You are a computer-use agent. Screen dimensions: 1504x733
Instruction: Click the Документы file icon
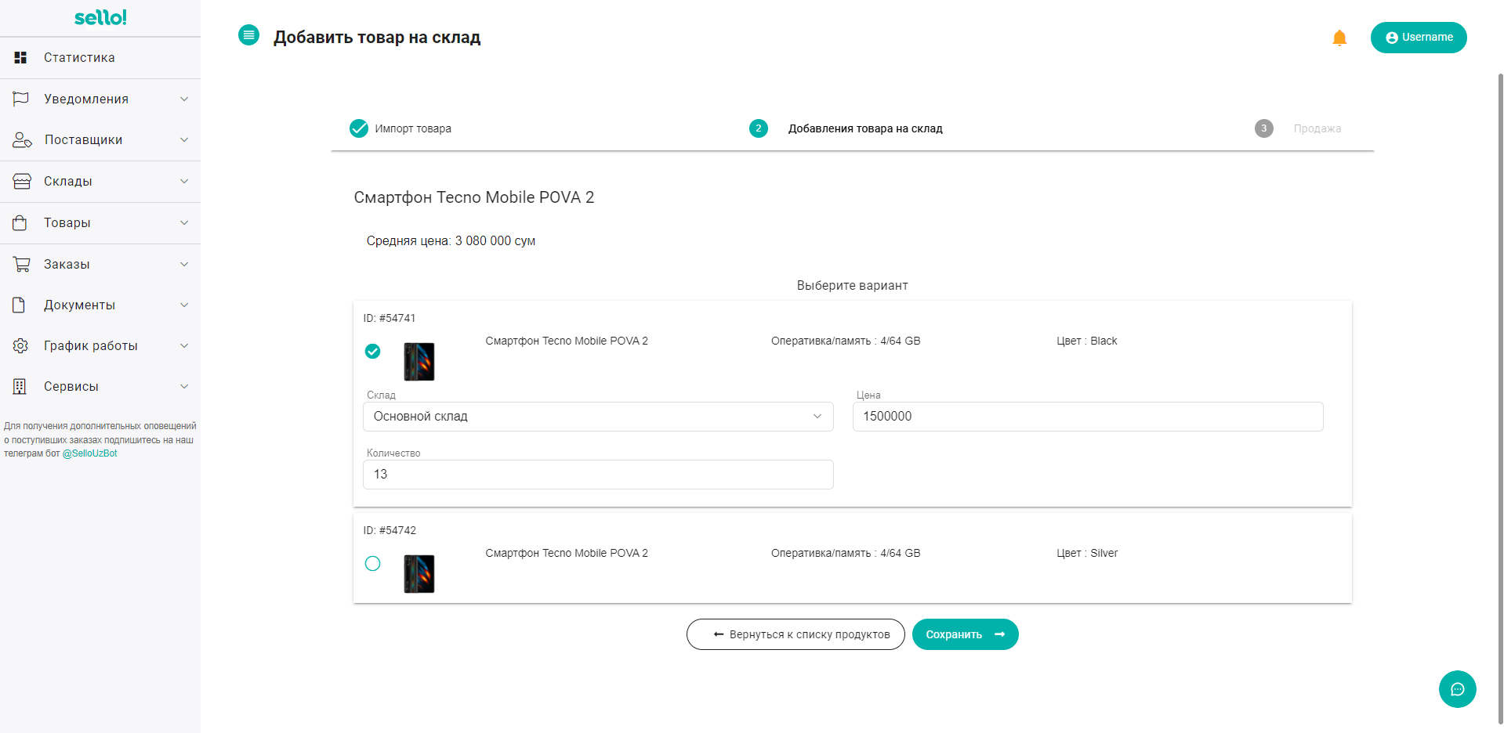pos(19,305)
